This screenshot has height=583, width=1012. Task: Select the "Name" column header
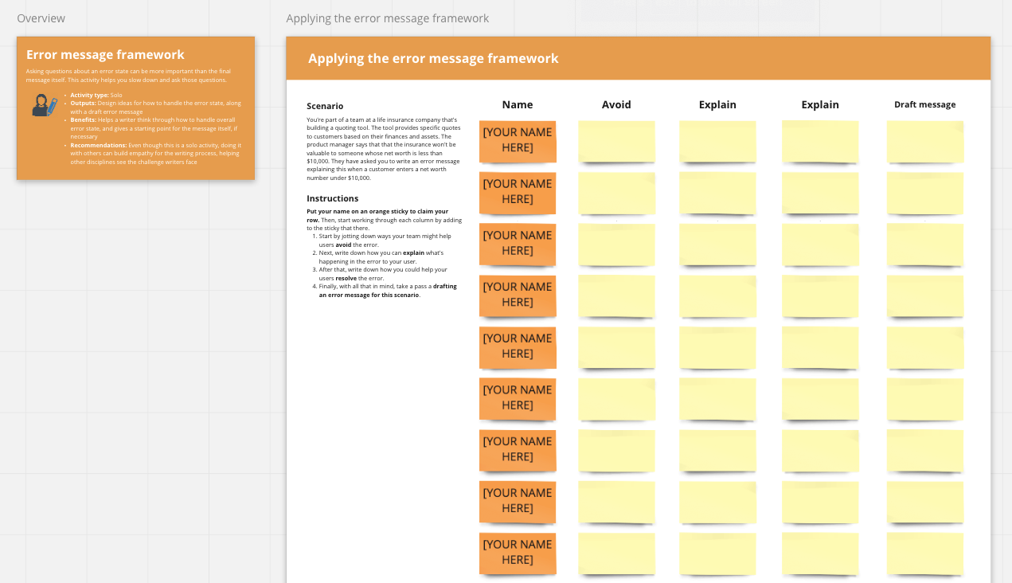[x=518, y=104]
